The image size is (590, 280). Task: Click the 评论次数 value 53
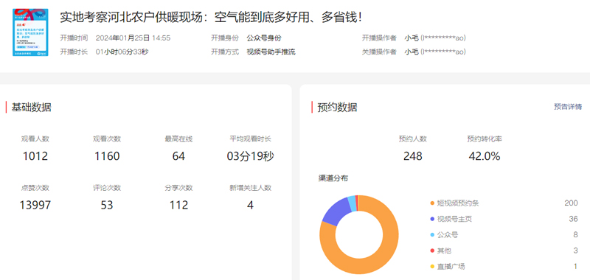pyautogui.click(x=107, y=205)
